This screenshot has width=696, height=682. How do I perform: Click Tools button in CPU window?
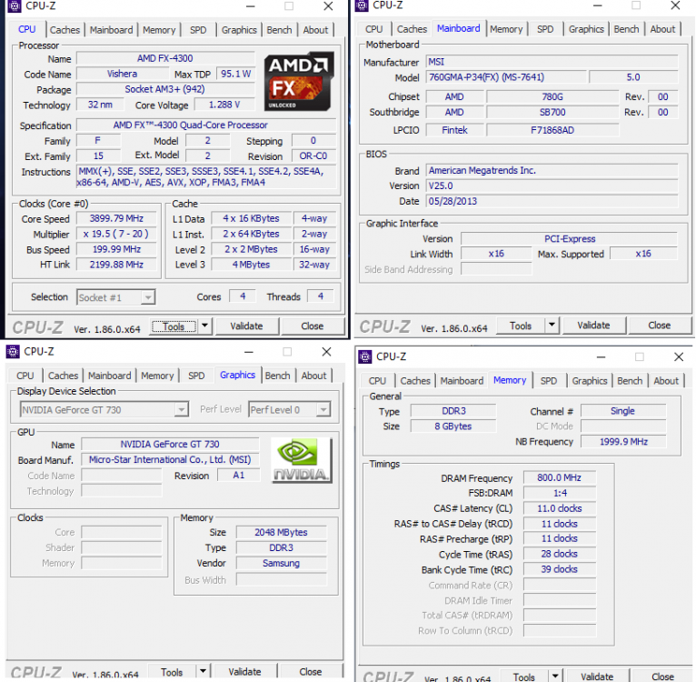pyautogui.click(x=174, y=326)
